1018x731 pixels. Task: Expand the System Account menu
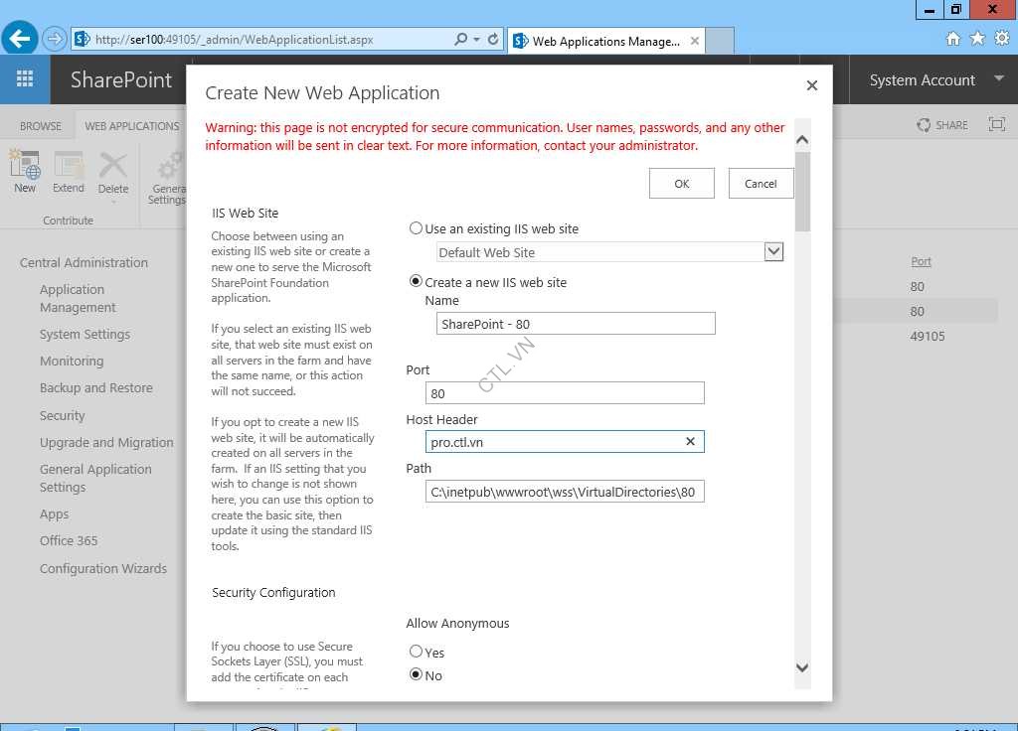point(998,79)
